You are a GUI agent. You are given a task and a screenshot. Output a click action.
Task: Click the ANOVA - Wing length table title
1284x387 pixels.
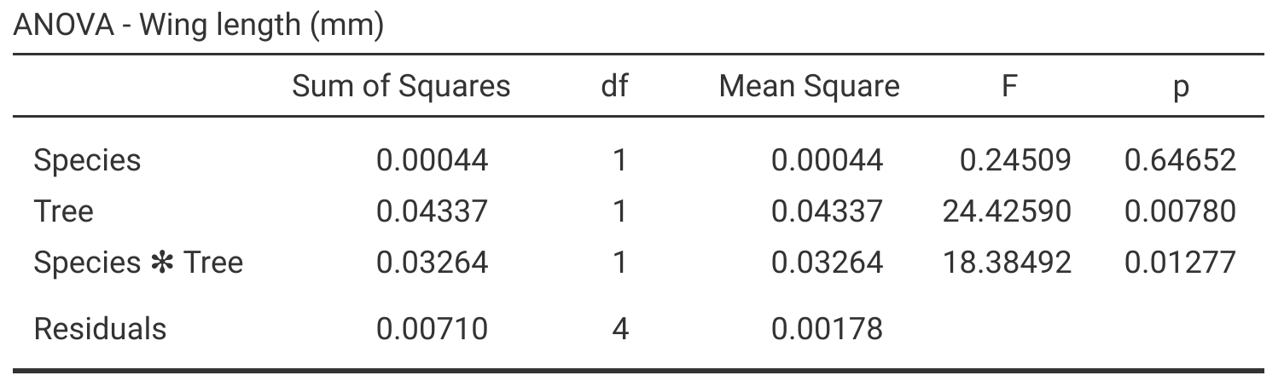199,26
